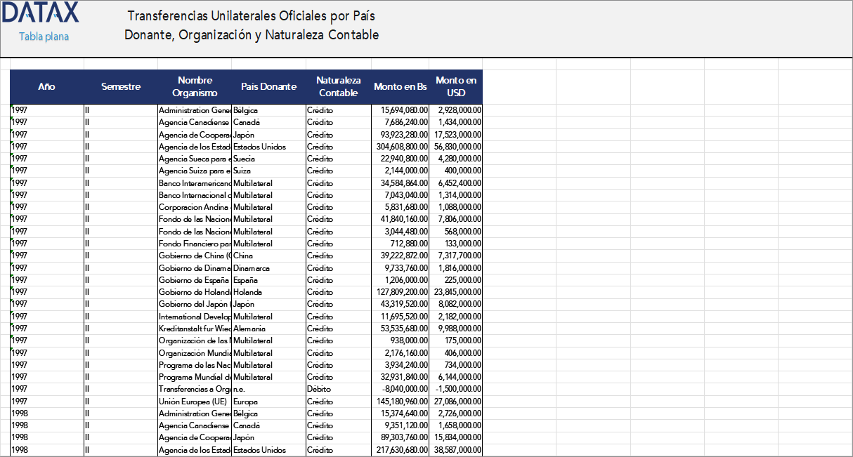Select the Semestre column header

121,86
